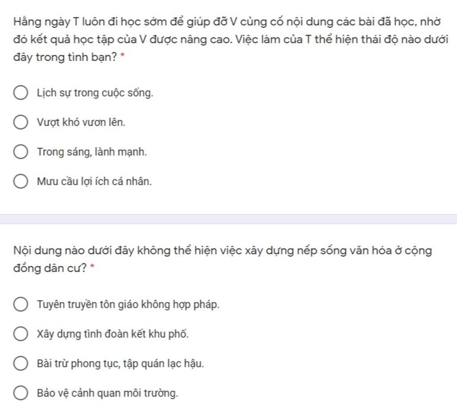This screenshot has width=457, height=418.
Task: Select the radio circle for 'Vượt khó vươn lên'
Action: pyautogui.click(x=21, y=122)
